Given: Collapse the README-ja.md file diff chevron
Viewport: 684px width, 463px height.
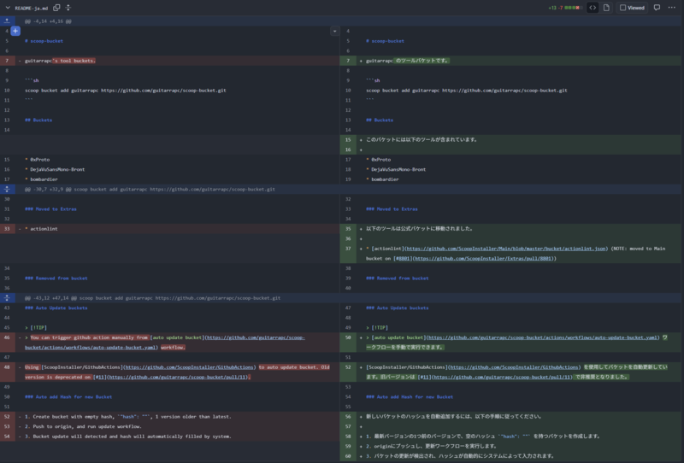Looking at the screenshot, I should [8, 8].
